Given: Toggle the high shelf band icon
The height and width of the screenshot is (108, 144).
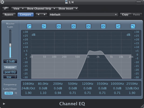Looking at the screenshot, I should (118, 26).
